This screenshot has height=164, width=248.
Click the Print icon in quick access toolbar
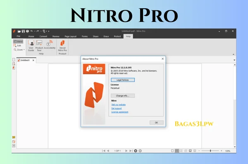pos(27,31)
